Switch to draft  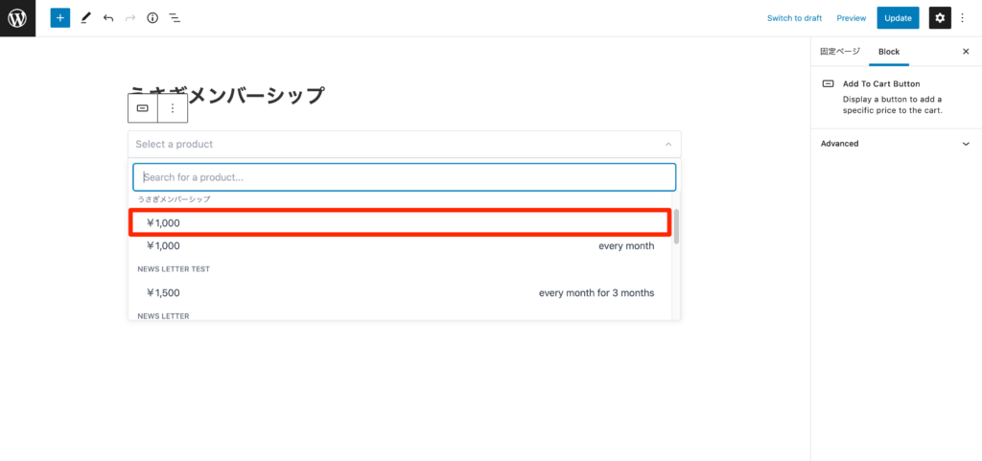click(794, 18)
